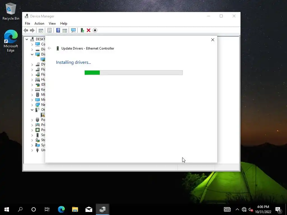Open the Action menu

(39, 24)
